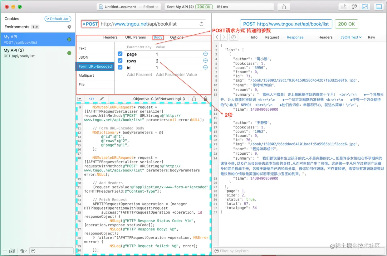Click green status dot of My API (2)
The image size is (387, 256).
[x=69, y=53]
